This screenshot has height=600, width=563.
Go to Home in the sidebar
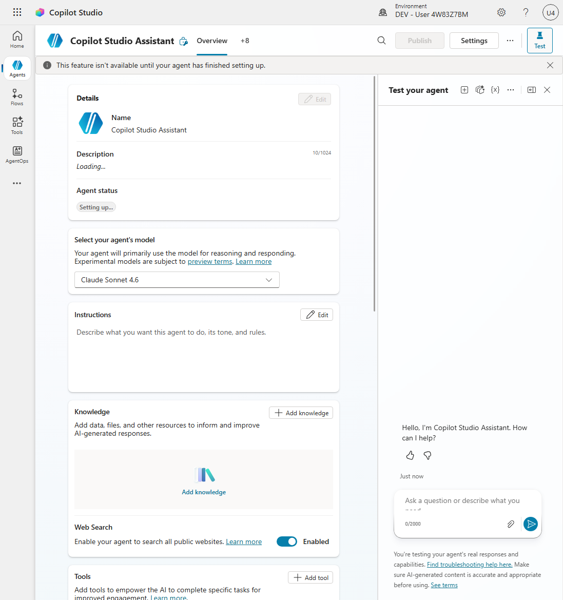[x=17, y=40]
